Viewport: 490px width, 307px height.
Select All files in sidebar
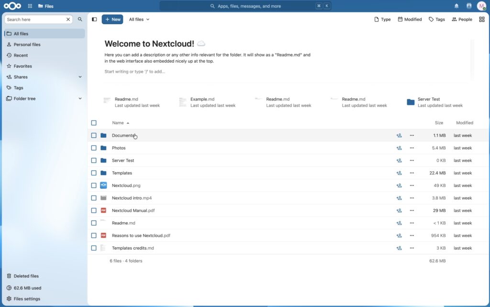[45, 34]
